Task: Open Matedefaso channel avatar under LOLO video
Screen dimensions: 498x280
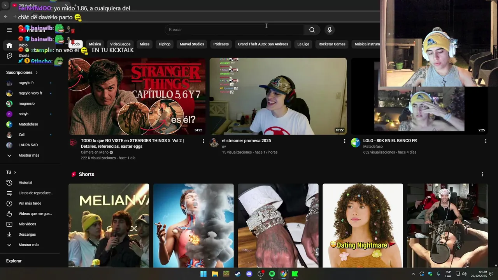Action: tap(356, 143)
